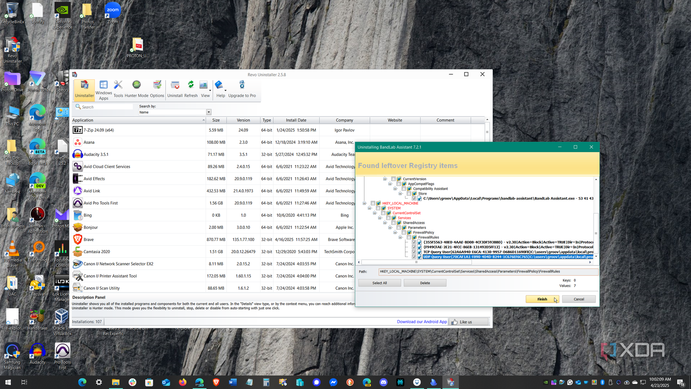This screenshot has width=691, height=389.
Task: Open the Windows Apps view
Action: (x=103, y=89)
